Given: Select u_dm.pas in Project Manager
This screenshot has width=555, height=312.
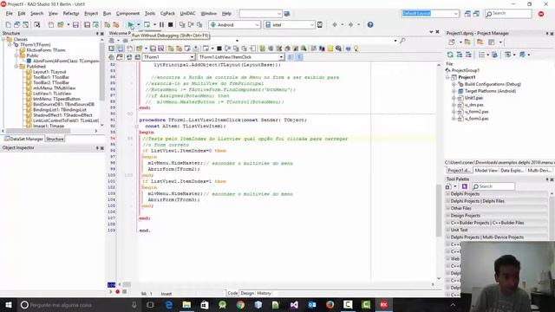Looking at the screenshot, I should pyautogui.click(x=474, y=105).
